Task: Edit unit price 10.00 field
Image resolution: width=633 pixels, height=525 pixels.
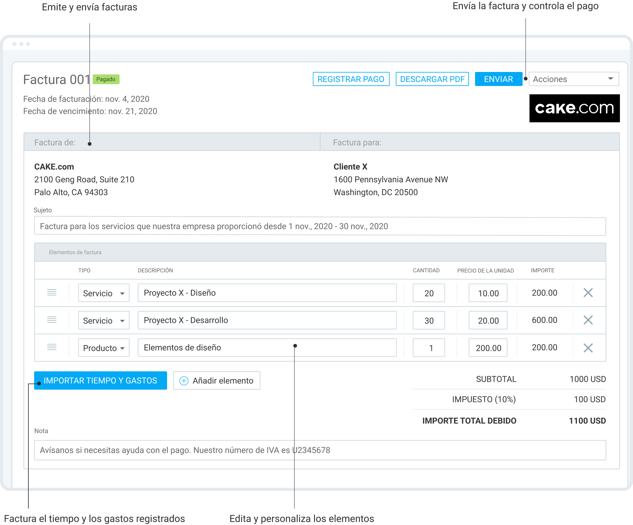Action: [x=488, y=293]
